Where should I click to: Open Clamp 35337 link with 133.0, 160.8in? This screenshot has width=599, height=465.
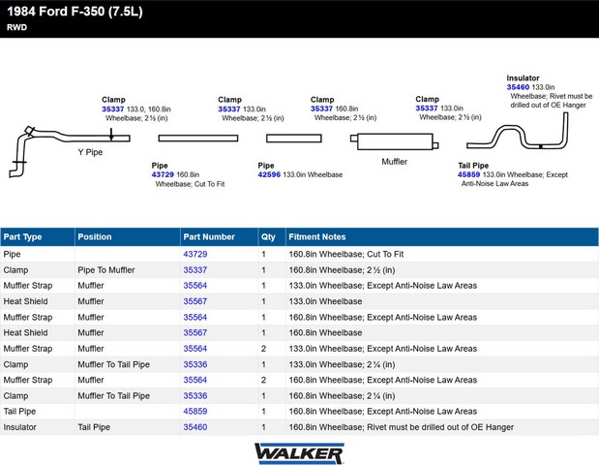pos(112,108)
